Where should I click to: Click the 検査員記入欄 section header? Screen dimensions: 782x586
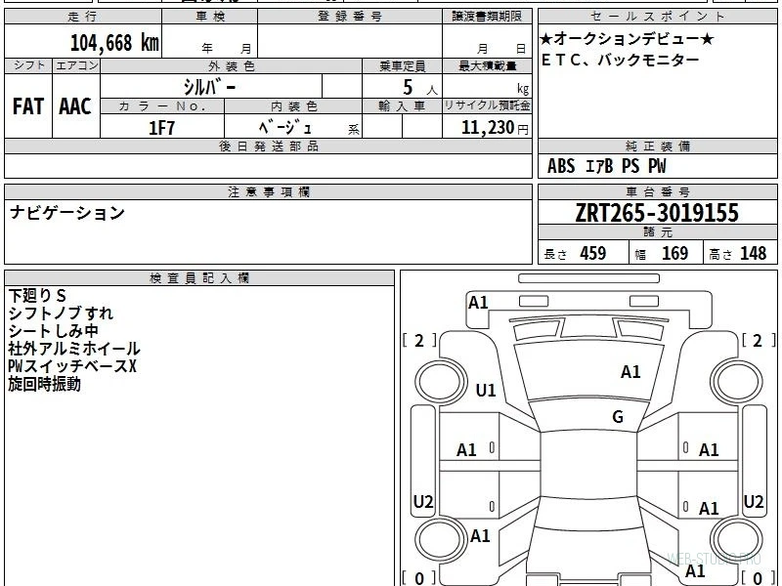pos(199,278)
